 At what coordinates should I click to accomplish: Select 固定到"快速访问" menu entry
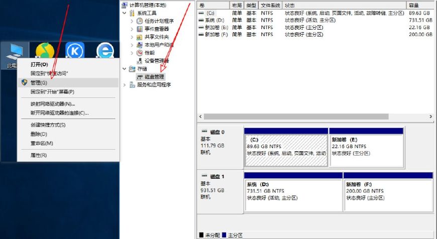pyautogui.click(x=68, y=73)
